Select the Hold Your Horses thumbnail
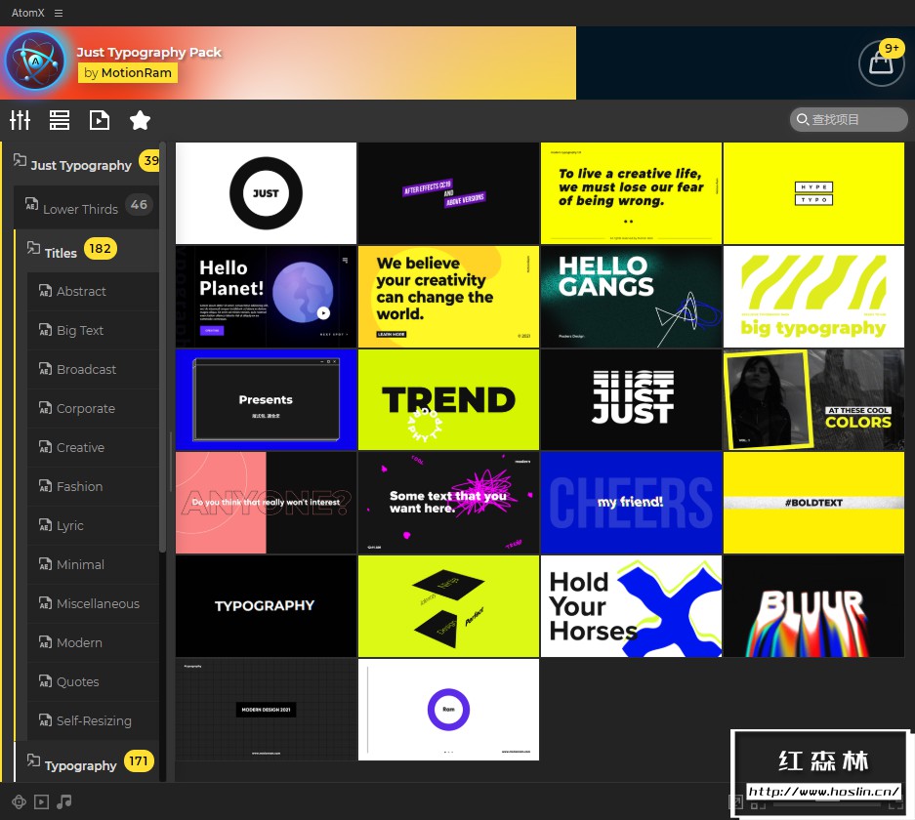The width and height of the screenshot is (915, 820). click(632, 606)
